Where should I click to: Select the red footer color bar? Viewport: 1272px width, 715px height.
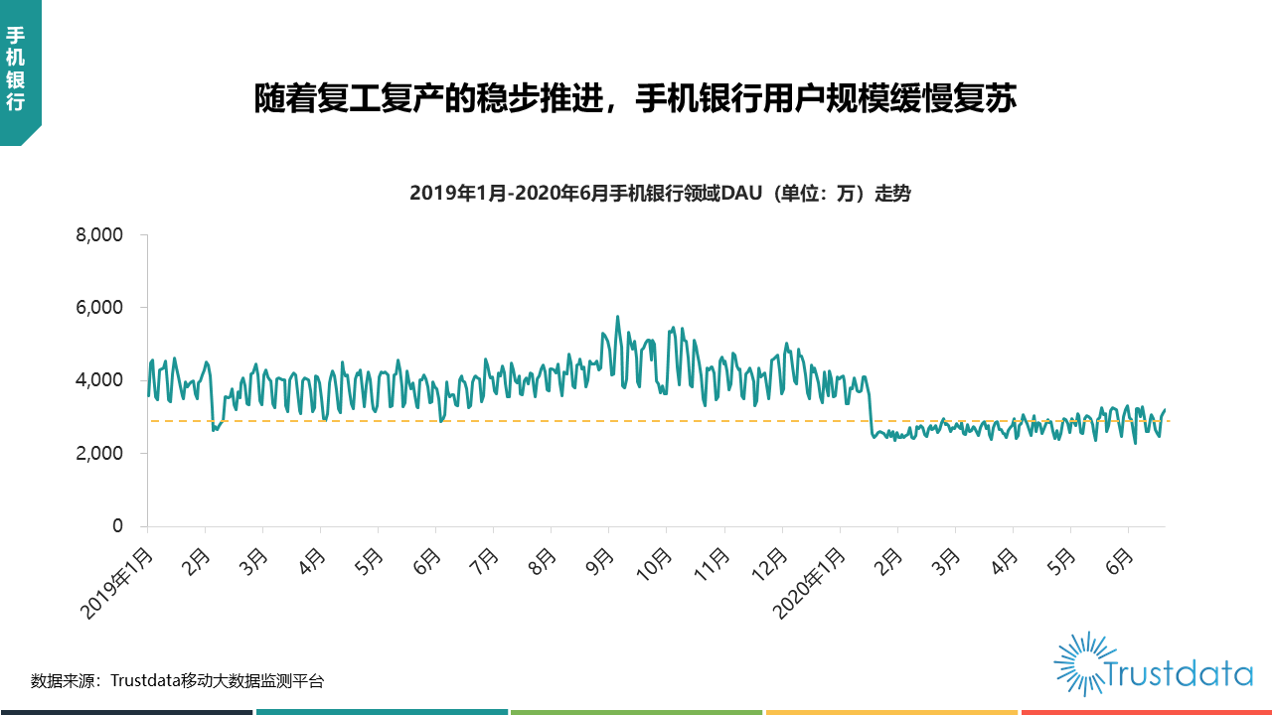point(1146,711)
